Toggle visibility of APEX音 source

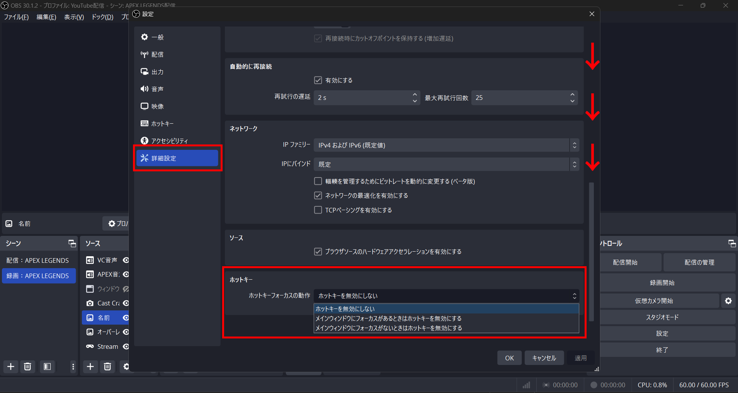126,274
